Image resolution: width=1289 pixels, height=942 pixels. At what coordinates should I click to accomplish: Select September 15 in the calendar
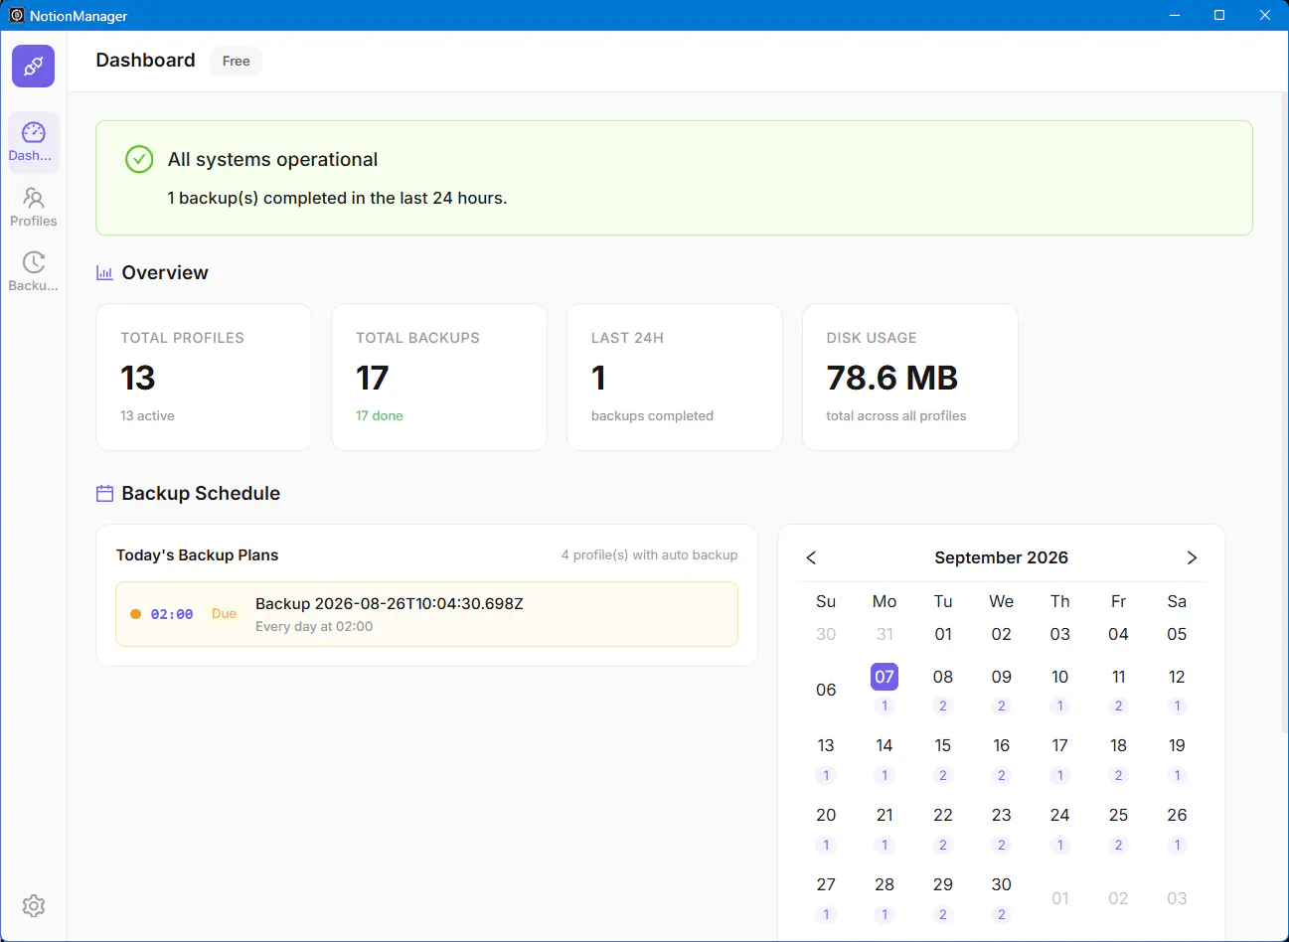click(x=943, y=745)
